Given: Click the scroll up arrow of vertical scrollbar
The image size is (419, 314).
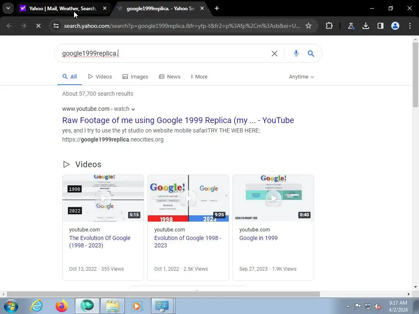Looking at the screenshot, I should [415, 39].
